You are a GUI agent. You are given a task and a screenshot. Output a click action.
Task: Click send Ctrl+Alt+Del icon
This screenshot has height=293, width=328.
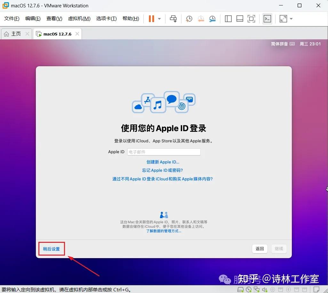point(173,19)
